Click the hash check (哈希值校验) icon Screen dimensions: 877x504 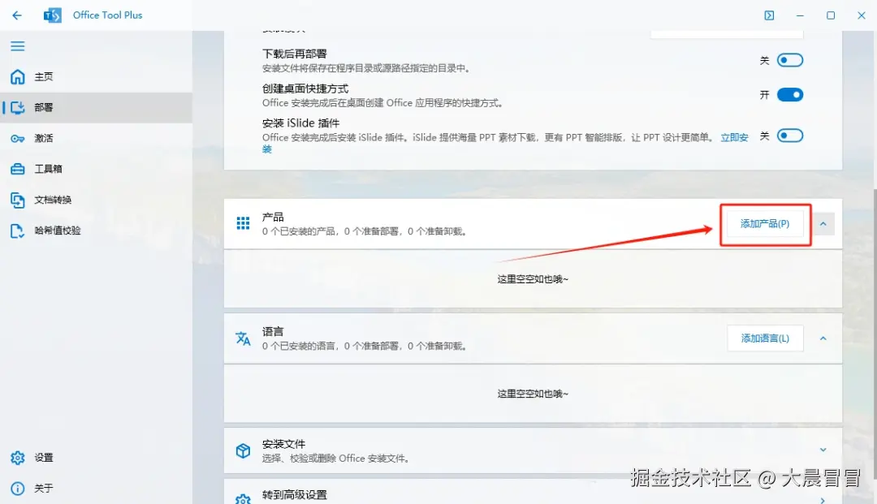pyautogui.click(x=18, y=230)
